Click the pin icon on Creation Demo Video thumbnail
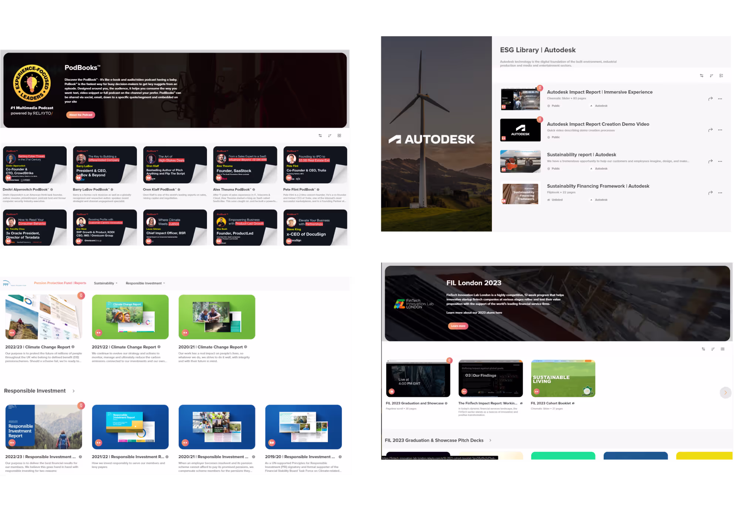The width and height of the screenshot is (736, 510). pyautogui.click(x=540, y=119)
